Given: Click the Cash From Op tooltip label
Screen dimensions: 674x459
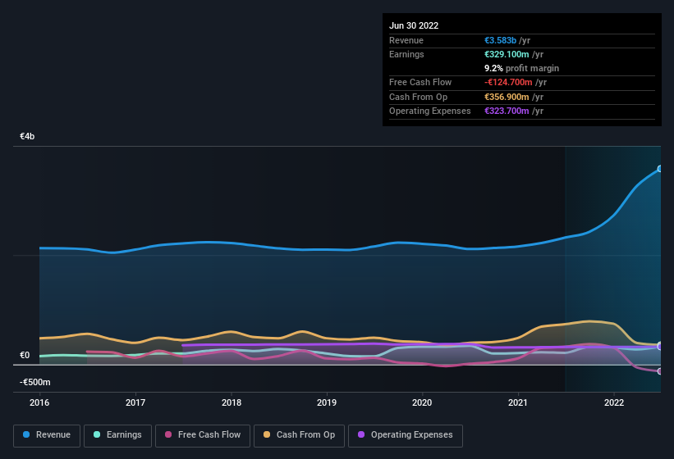Looking at the screenshot, I should pos(418,97).
